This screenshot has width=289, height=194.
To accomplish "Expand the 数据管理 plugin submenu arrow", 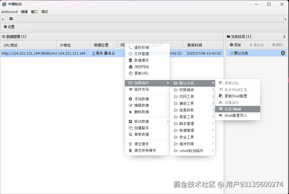I will pyautogui.click(x=213, y=130).
